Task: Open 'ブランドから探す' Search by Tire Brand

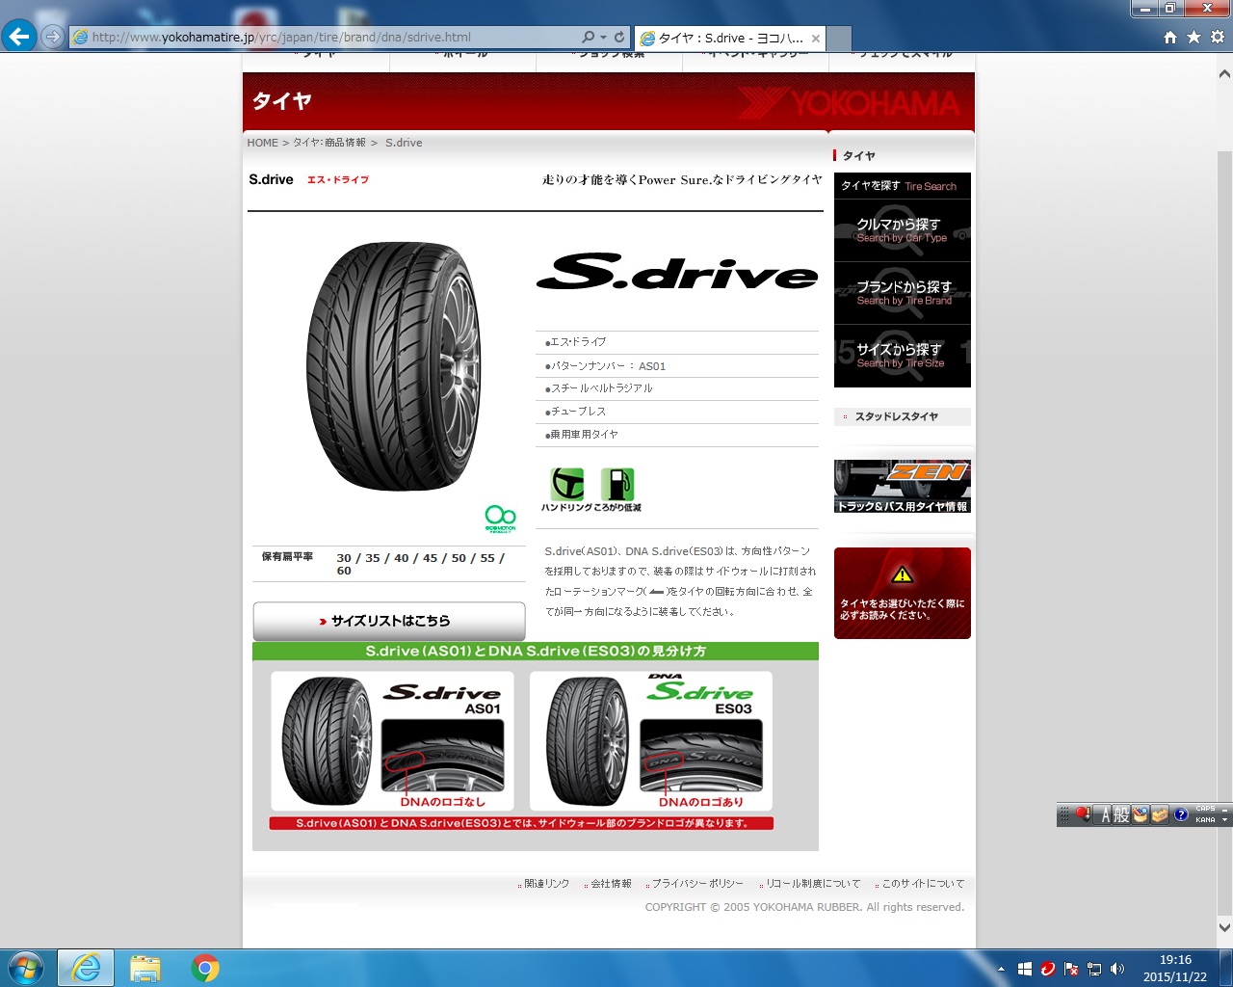Action: (903, 293)
